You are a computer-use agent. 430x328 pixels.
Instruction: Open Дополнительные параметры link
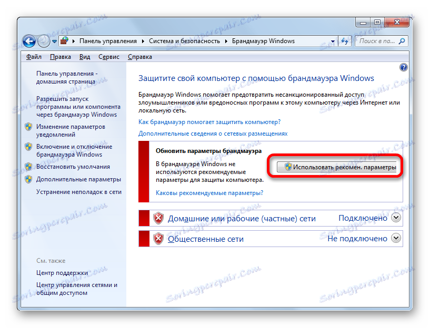tap(78, 179)
